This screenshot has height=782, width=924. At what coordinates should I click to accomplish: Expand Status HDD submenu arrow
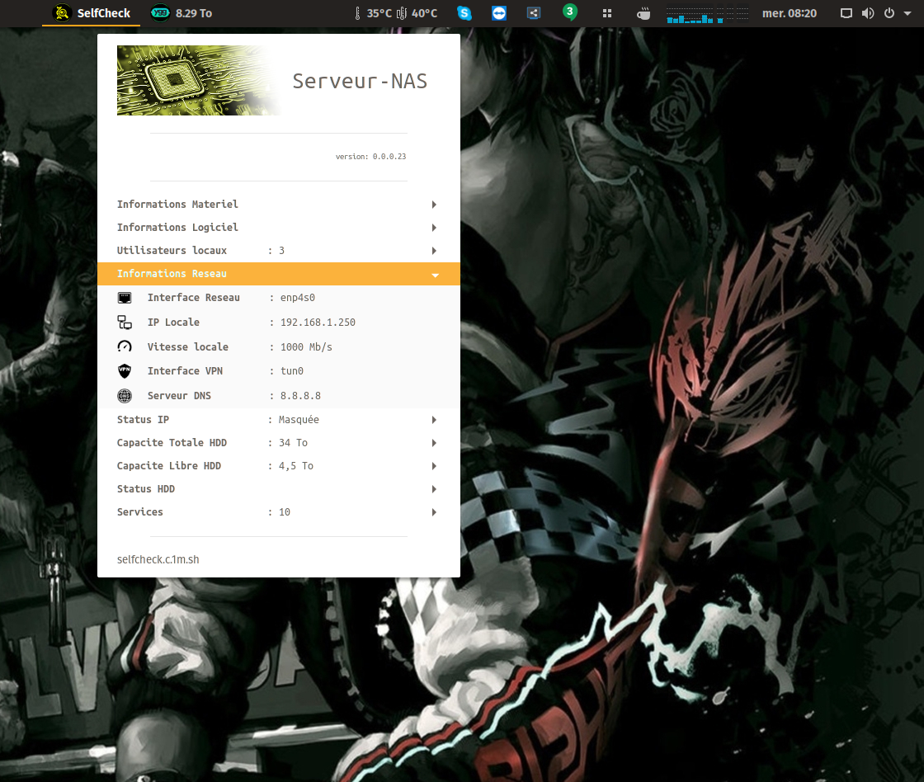[x=434, y=489]
